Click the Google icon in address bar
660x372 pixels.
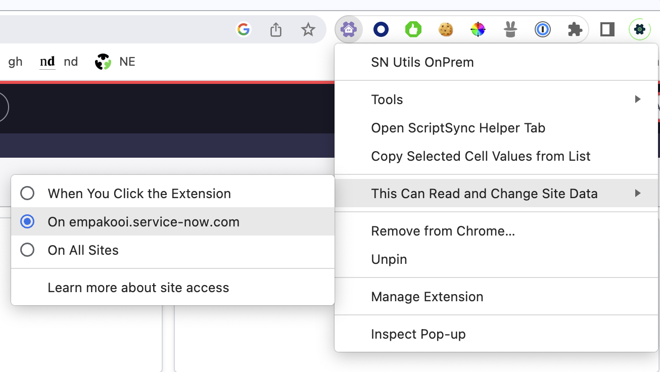[x=244, y=30]
